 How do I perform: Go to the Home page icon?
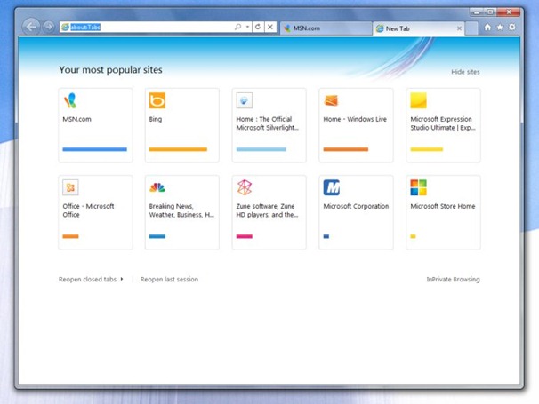point(487,28)
